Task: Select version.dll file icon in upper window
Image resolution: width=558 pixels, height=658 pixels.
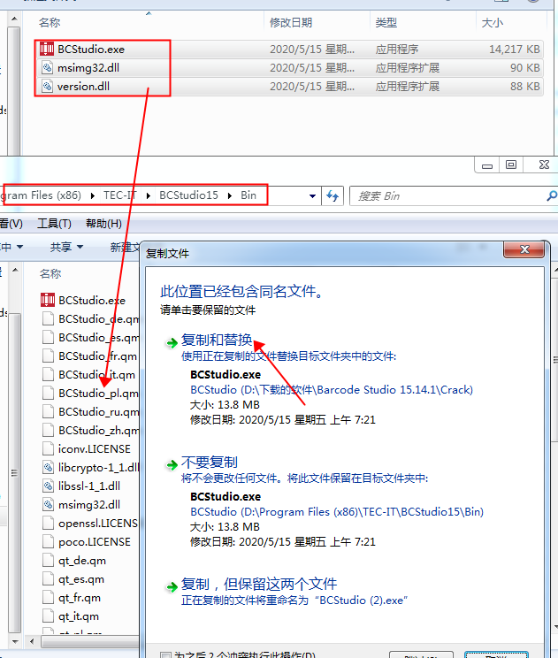Action: click(x=48, y=86)
